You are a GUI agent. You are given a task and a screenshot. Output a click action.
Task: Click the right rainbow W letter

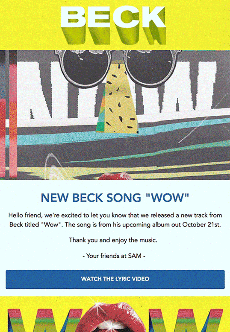(x=185, y=320)
